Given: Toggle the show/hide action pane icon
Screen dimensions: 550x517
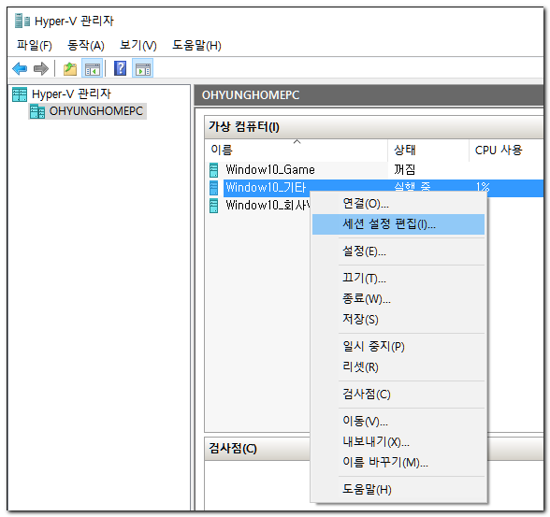Looking at the screenshot, I should (x=143, y=68).
